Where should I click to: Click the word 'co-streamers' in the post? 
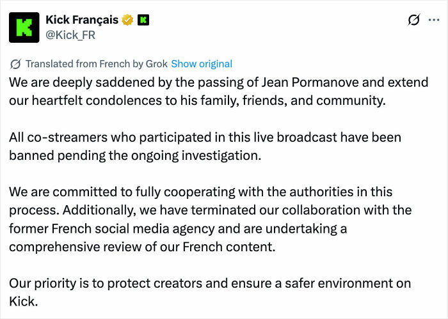pyautogui.click(x=67, y=137)
